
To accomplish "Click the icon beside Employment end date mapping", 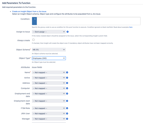I will [x=67, y=94].
